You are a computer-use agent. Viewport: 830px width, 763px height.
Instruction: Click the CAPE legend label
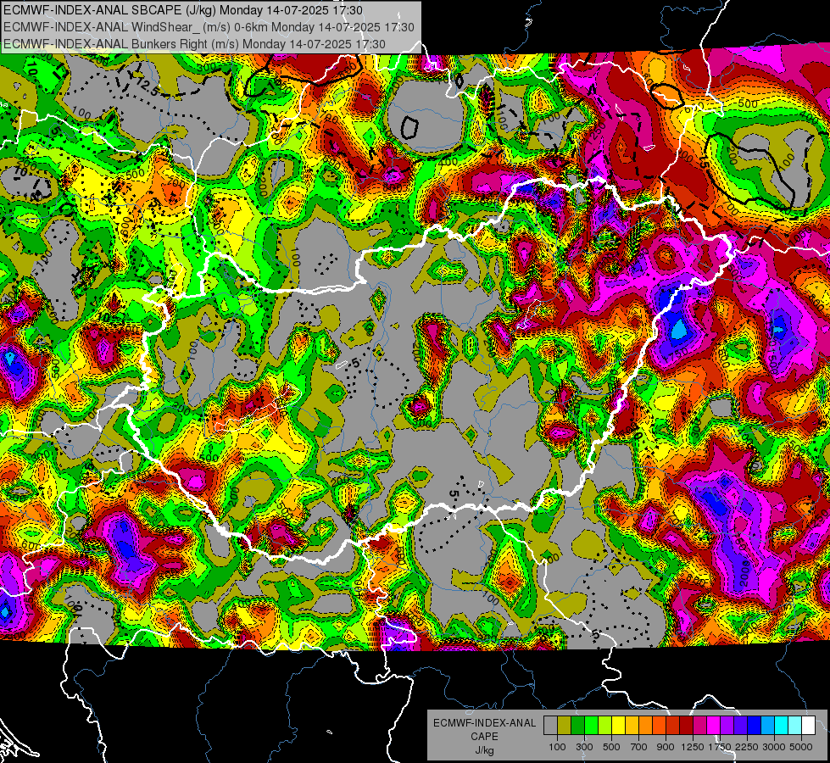pos(484,737)
